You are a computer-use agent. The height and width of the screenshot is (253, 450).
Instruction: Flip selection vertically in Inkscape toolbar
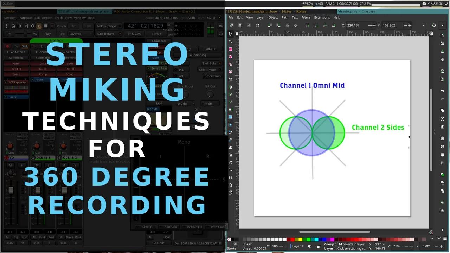(x=296, y=25)
